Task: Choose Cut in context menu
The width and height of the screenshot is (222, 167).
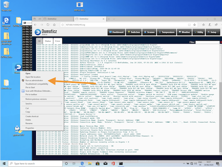Action: coord(42,108)
